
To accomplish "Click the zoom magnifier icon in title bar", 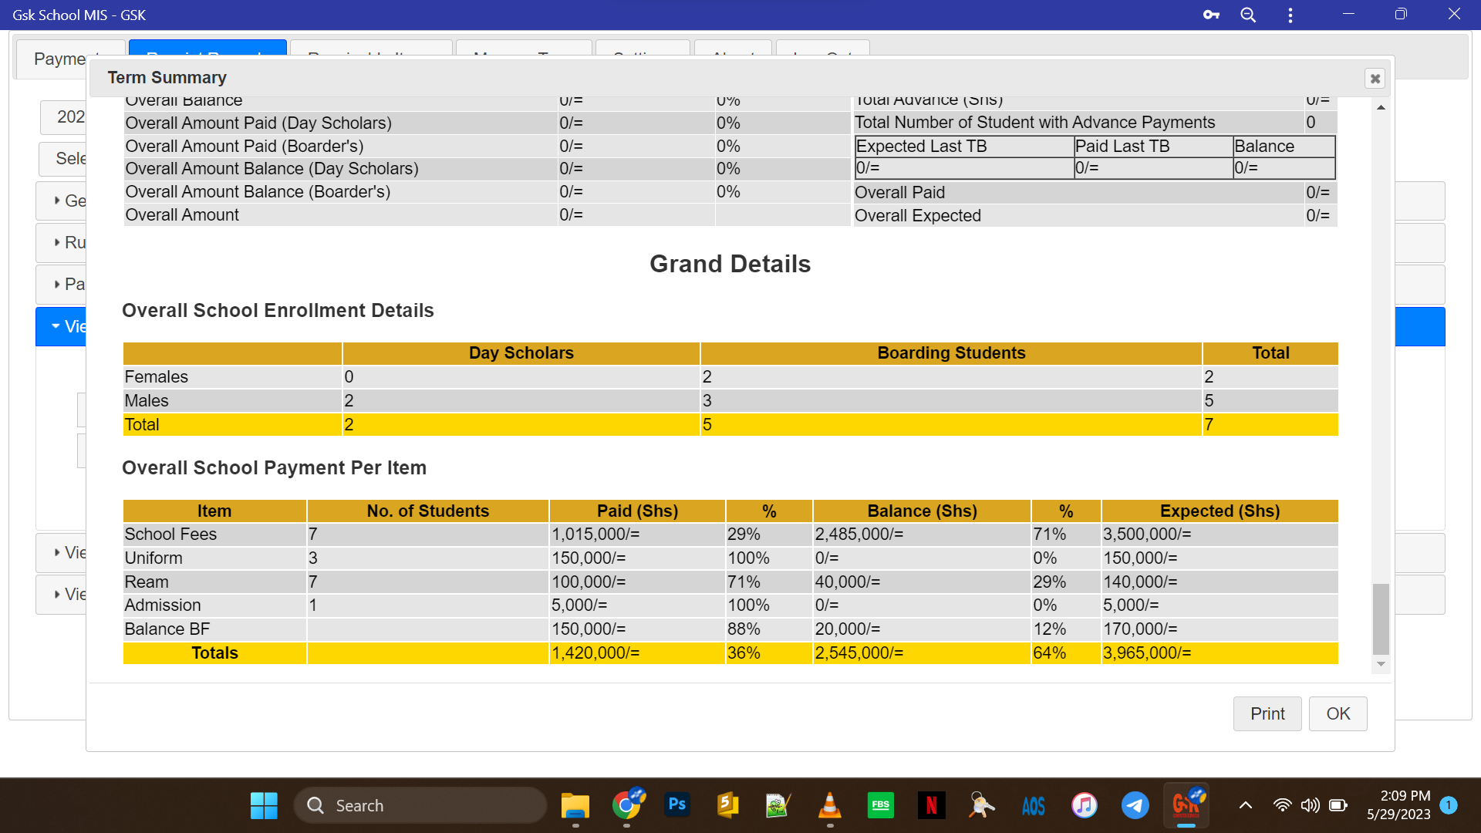I will click(x=1248, y=15).
